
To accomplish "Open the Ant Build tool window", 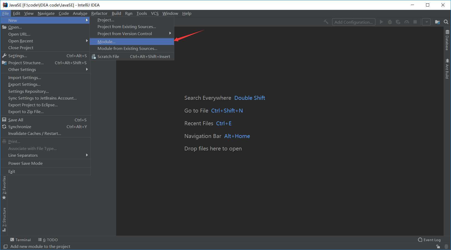I will [x=447, y=69].
